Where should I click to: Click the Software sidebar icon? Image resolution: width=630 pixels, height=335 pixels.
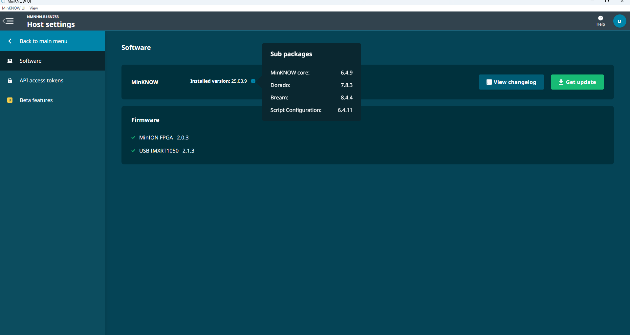coord(10,61)
